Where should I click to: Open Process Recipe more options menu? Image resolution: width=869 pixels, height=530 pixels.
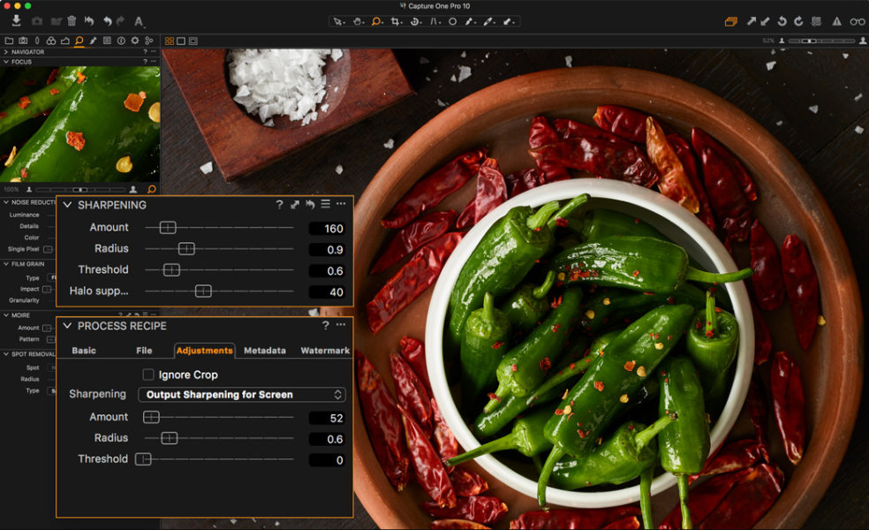coord(341,325)
